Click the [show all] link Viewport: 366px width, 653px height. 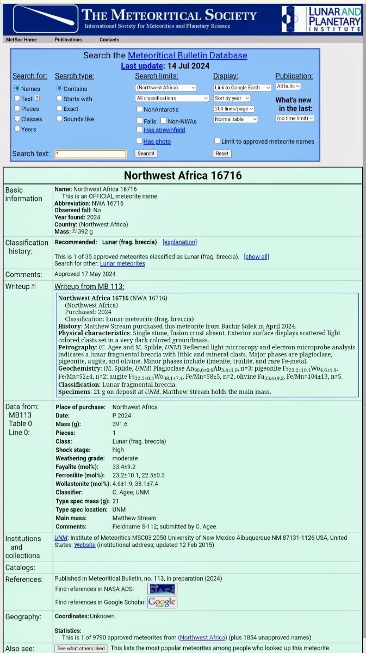pos(256,257)
